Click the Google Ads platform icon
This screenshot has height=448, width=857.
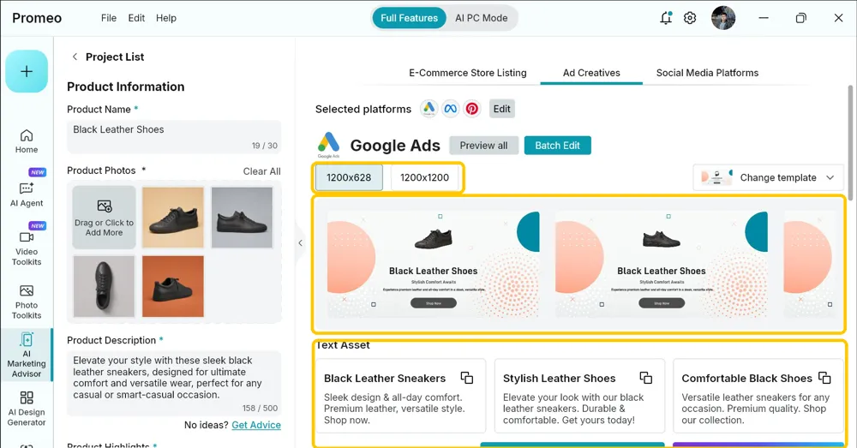pos(429,109)
